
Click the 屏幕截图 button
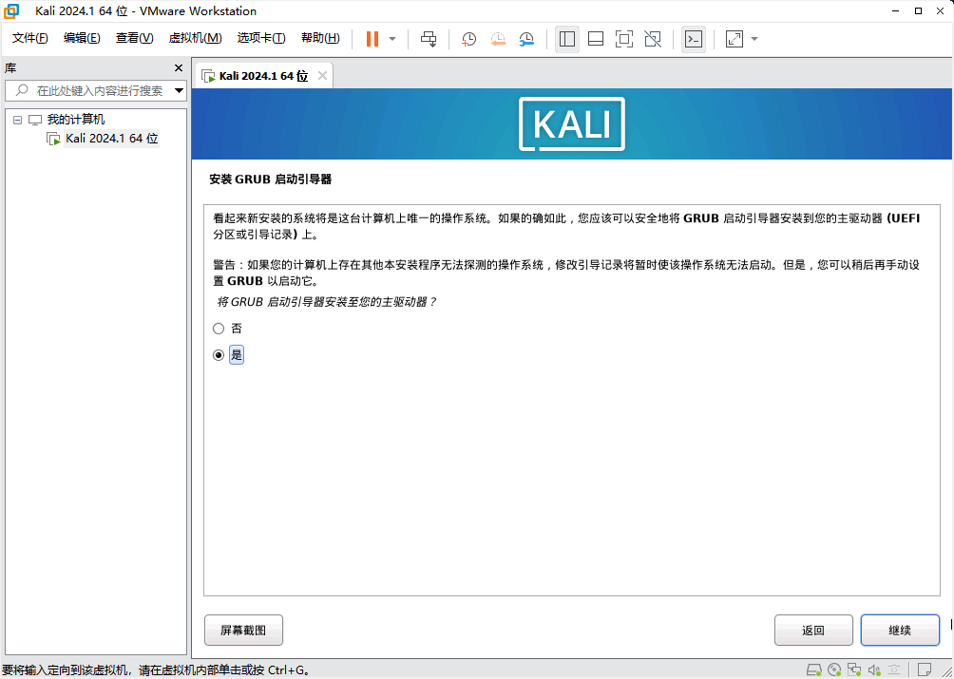point(243,631)
